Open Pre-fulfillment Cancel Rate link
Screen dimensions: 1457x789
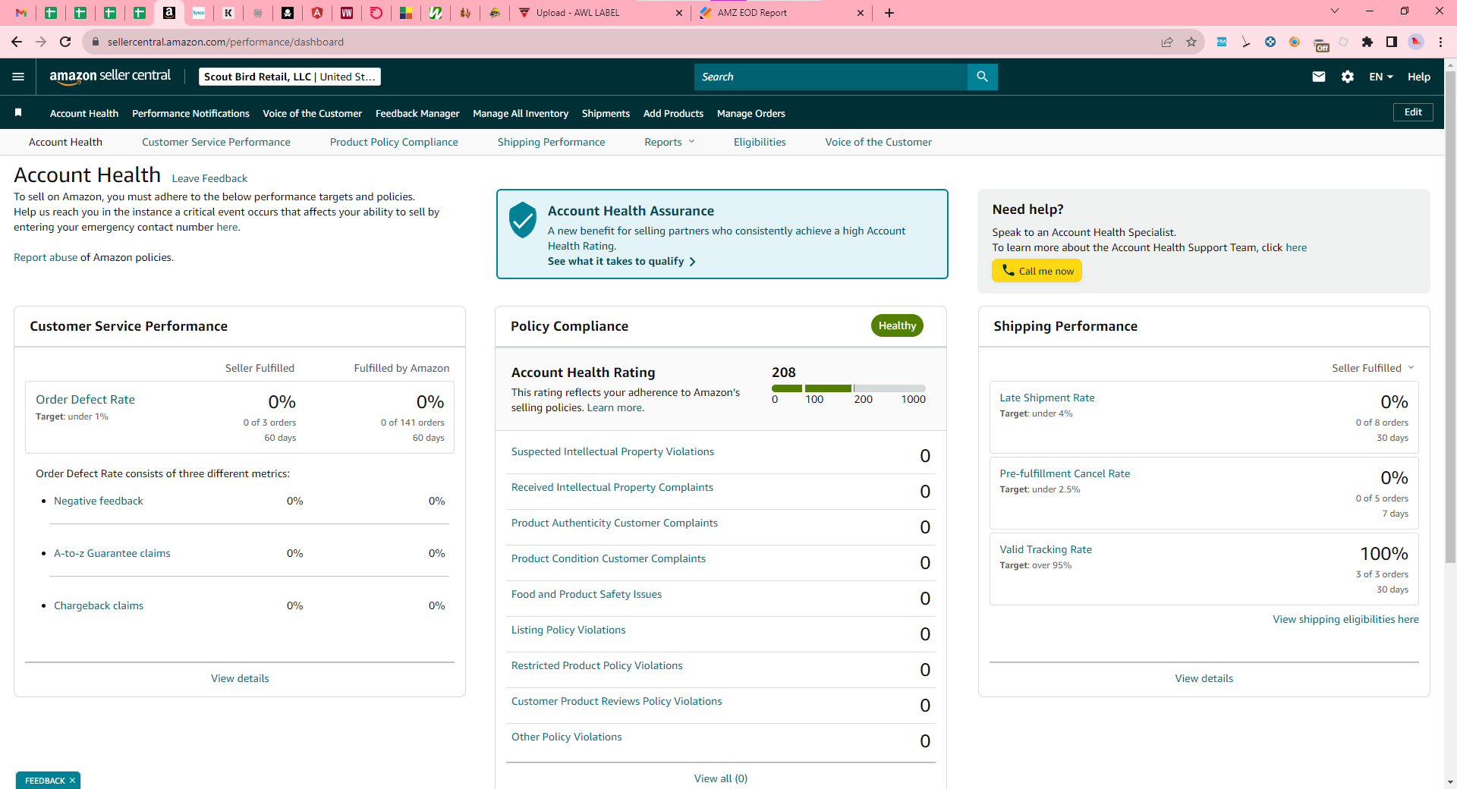(x=1065, y=473)
